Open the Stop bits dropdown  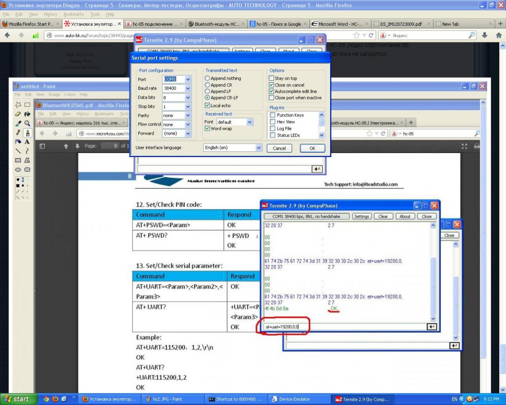pyautogui.click(x=188, y=106)
